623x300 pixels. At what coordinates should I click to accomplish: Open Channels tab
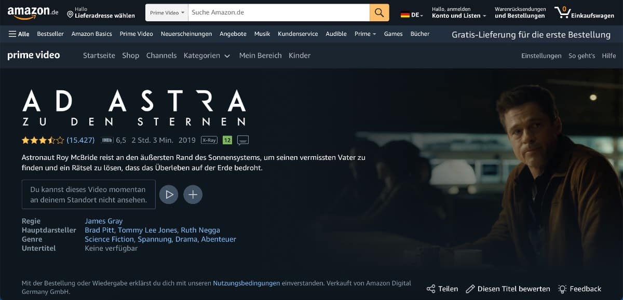coord(161,56)
